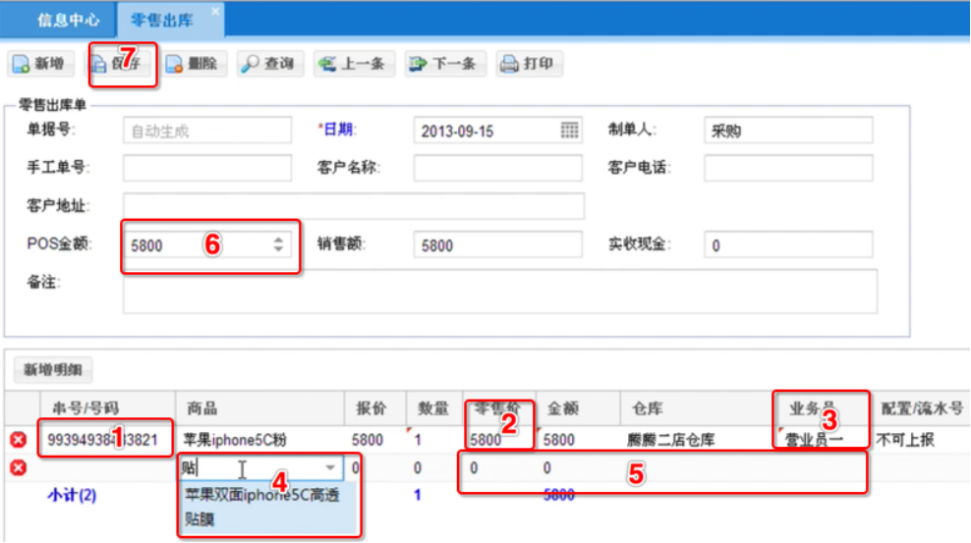
Task: Remove the second detail row via red X
Action: click(x=18, y=468)
